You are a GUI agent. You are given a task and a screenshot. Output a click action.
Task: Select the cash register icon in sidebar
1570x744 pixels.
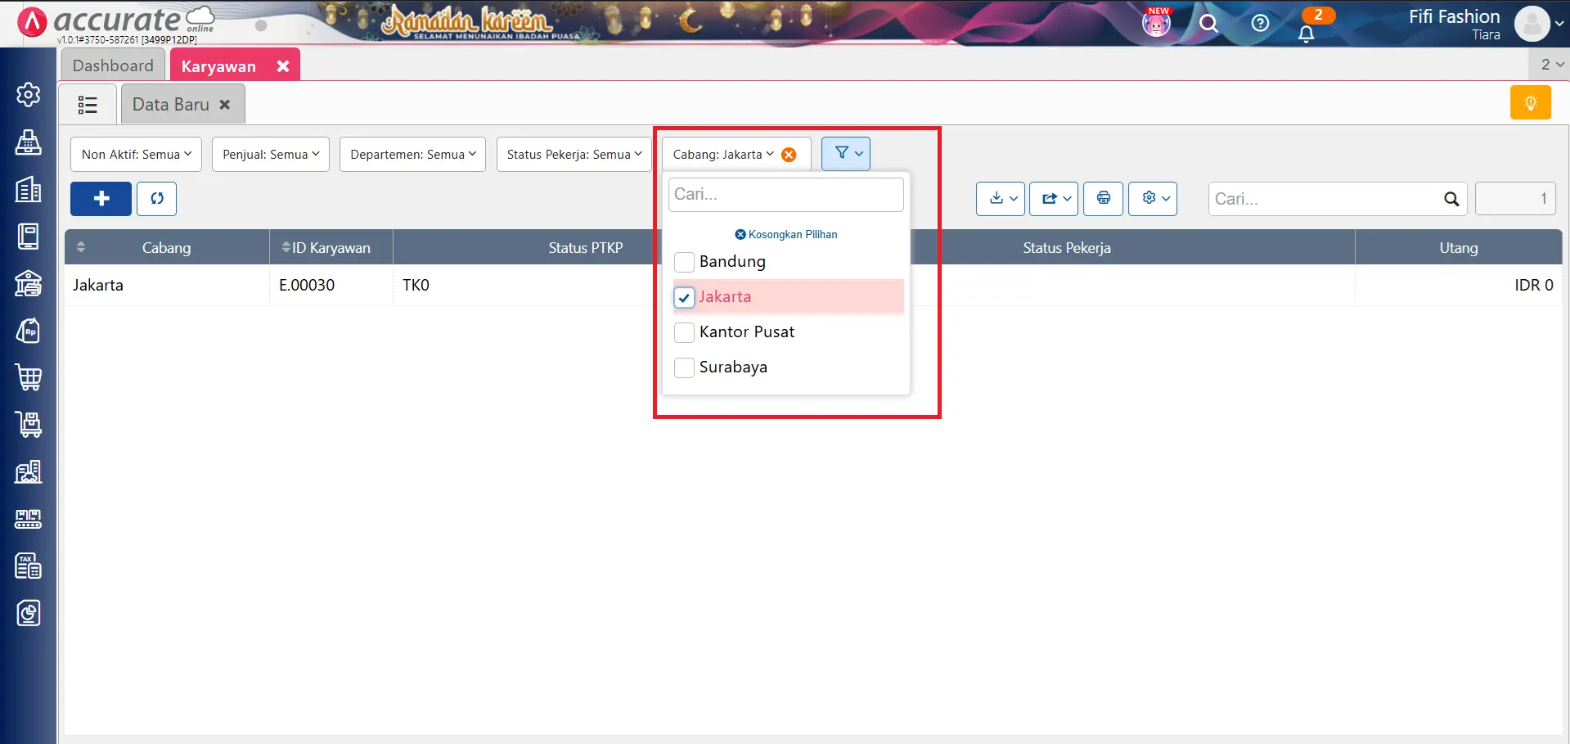coord(29,142)
